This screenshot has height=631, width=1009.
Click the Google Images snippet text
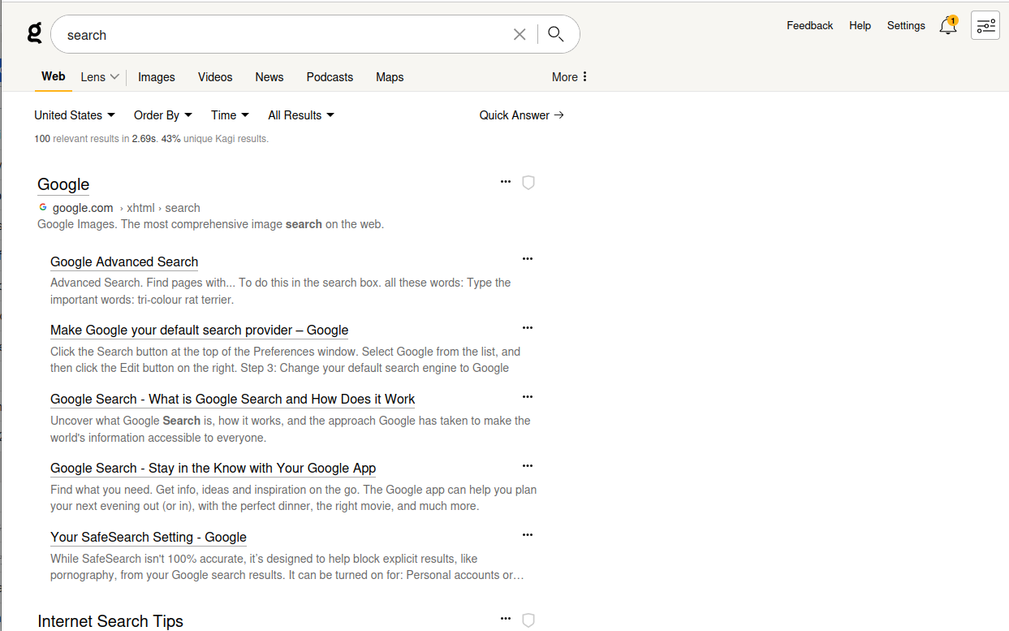click(x=211, y=224)
